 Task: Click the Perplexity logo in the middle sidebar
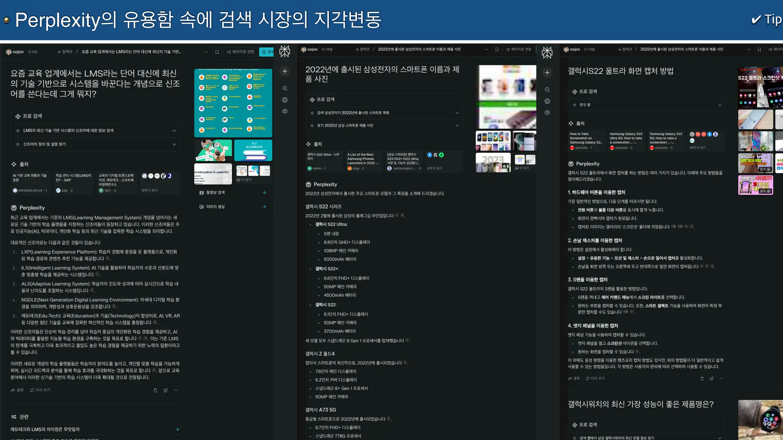547,52
